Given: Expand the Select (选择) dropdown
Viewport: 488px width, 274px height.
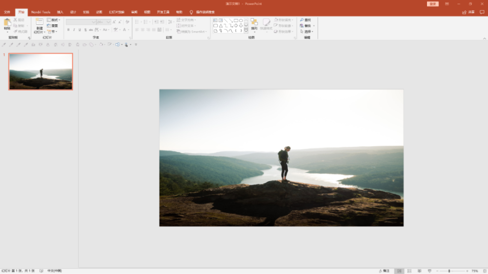Looking at the screenshot, I should coord(308,32).
